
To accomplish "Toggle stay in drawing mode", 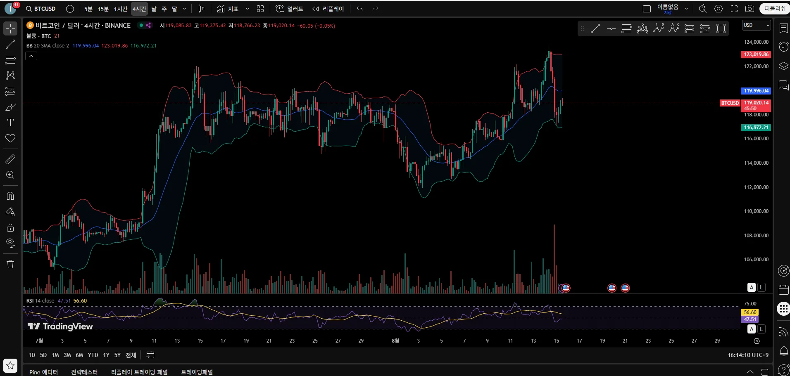I will click(x=10, y=212).
